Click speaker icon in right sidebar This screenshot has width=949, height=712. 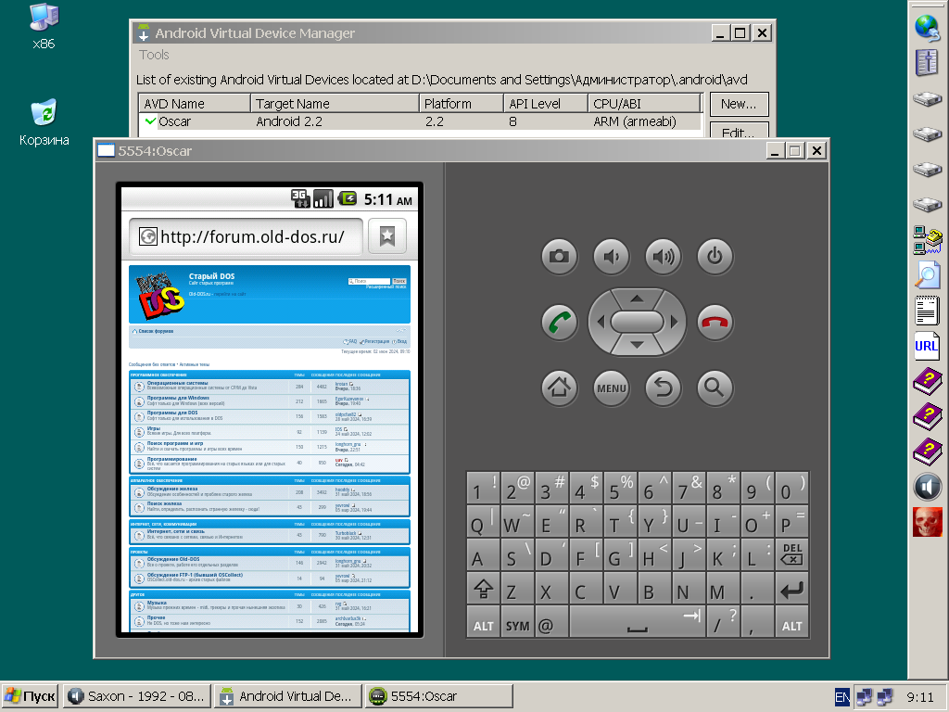[927, 487]
